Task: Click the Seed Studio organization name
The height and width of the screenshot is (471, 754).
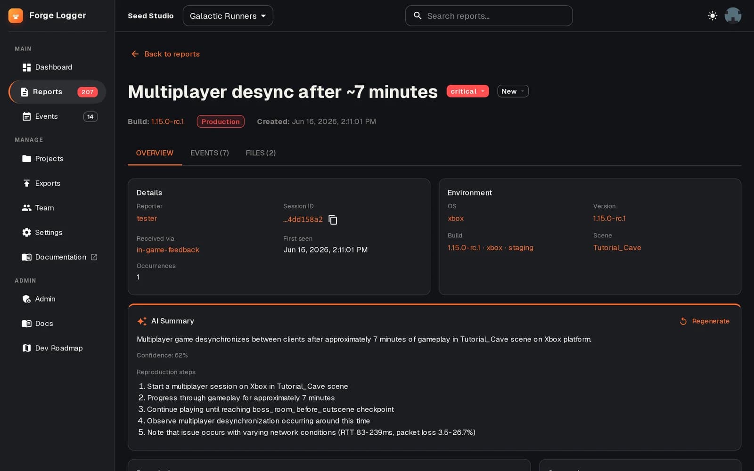Action: (151, 16)
